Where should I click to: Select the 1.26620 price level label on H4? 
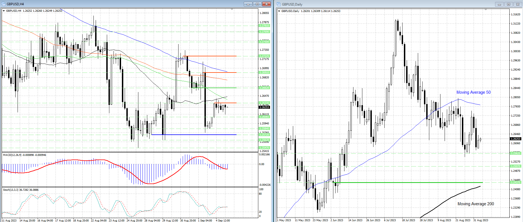pyautogui.click(x=264, y=88)
